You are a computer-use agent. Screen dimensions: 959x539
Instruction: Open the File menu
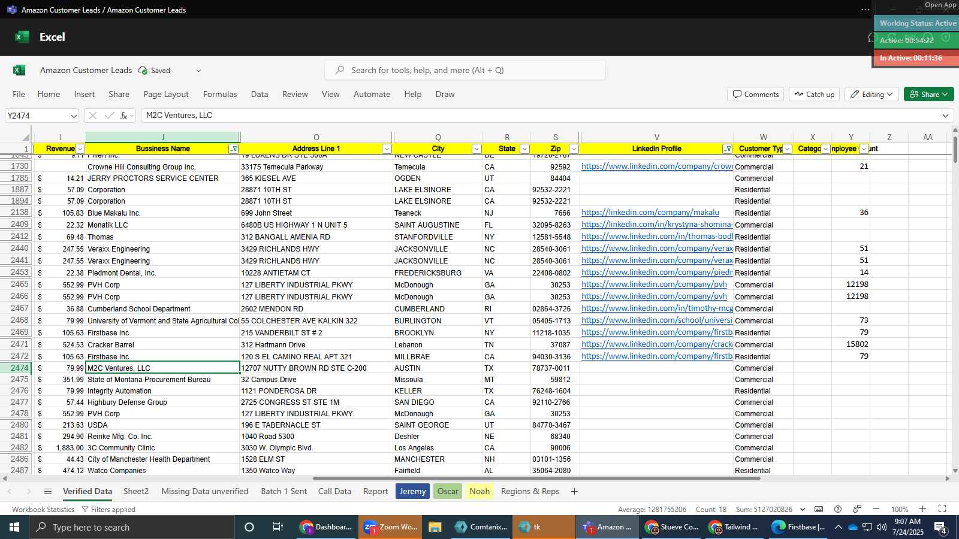(19, 94)
